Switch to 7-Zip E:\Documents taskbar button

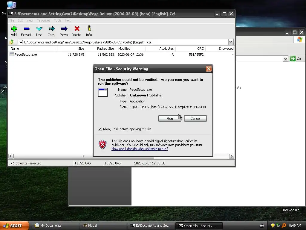tap(151, 226)
